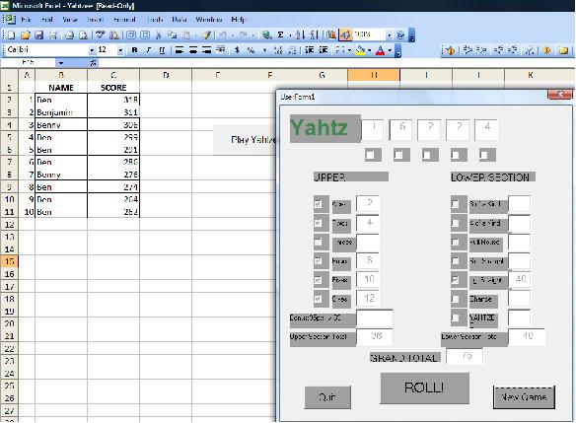
Task: Toggle the Aces checkbox
Action: (319, 204)
